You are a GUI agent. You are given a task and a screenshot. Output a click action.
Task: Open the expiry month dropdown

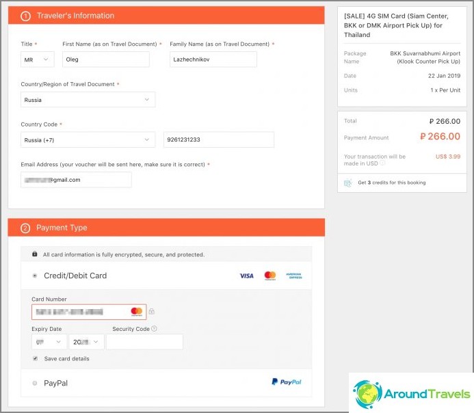pos(49,342)
